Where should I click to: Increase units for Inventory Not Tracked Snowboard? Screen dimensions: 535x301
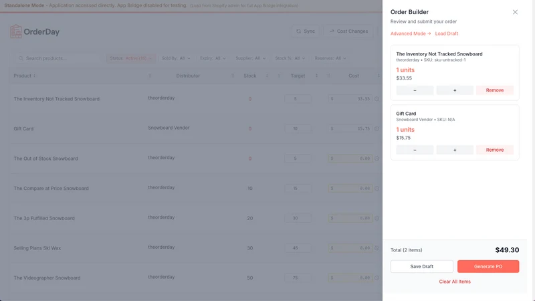click(455, 90)
